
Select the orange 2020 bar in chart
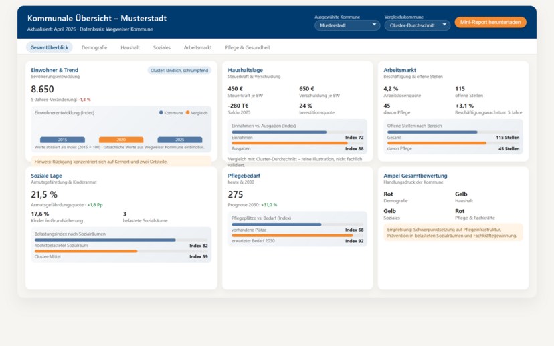pyautogui.click(x=121, y=140)
